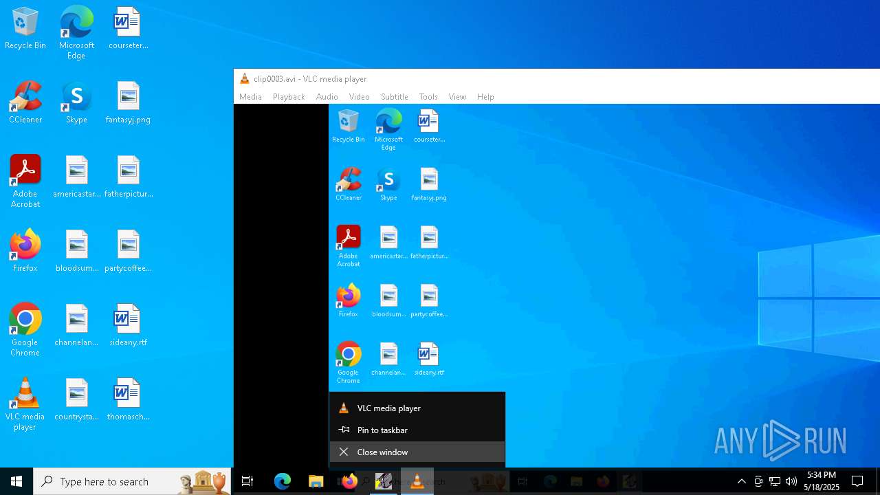
Task: Open the Windows Start menu
Action: 16,481
